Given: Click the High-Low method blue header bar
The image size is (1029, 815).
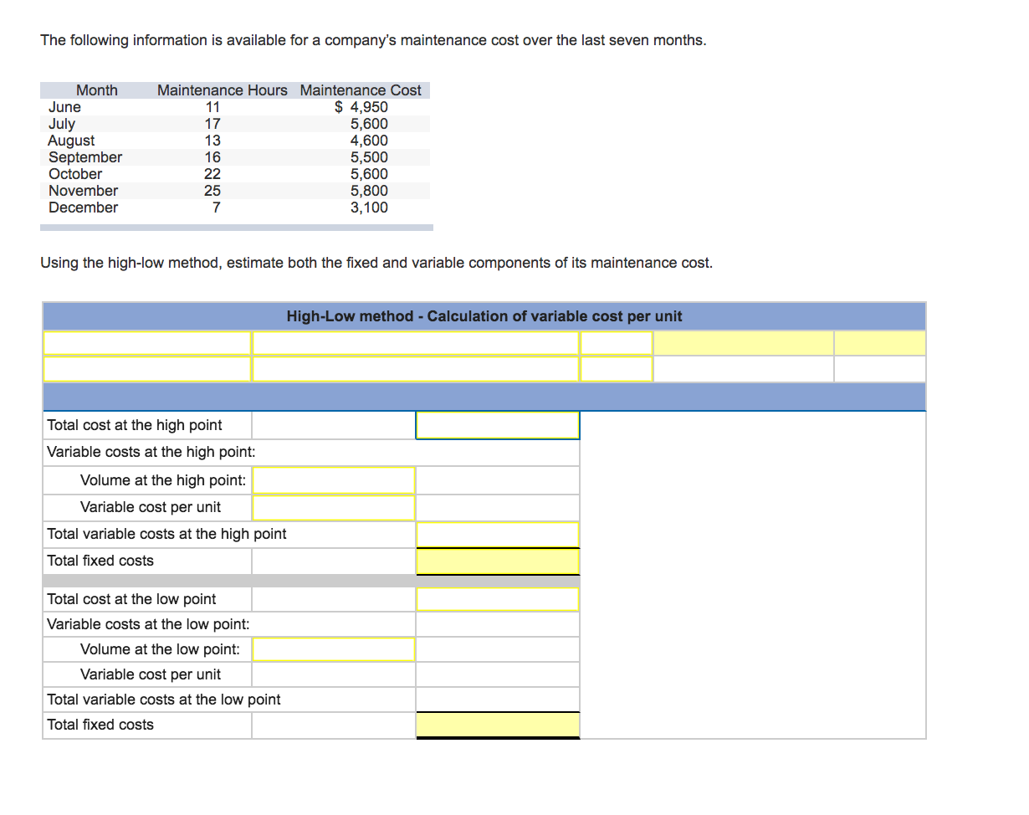Looking at the screenshot, I should 484,316.
